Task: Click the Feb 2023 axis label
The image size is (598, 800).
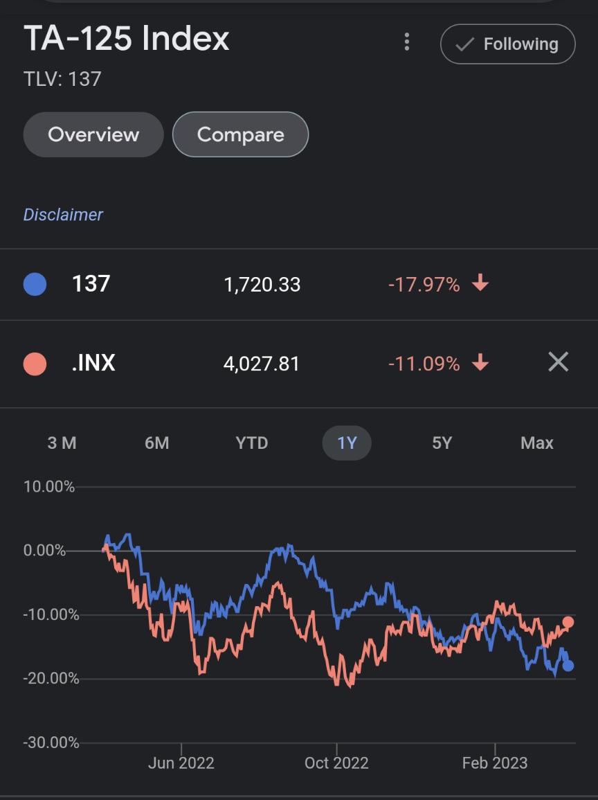Action: [494, 763]
